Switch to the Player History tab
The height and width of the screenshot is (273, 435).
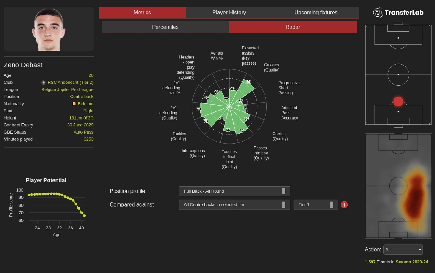229,13
